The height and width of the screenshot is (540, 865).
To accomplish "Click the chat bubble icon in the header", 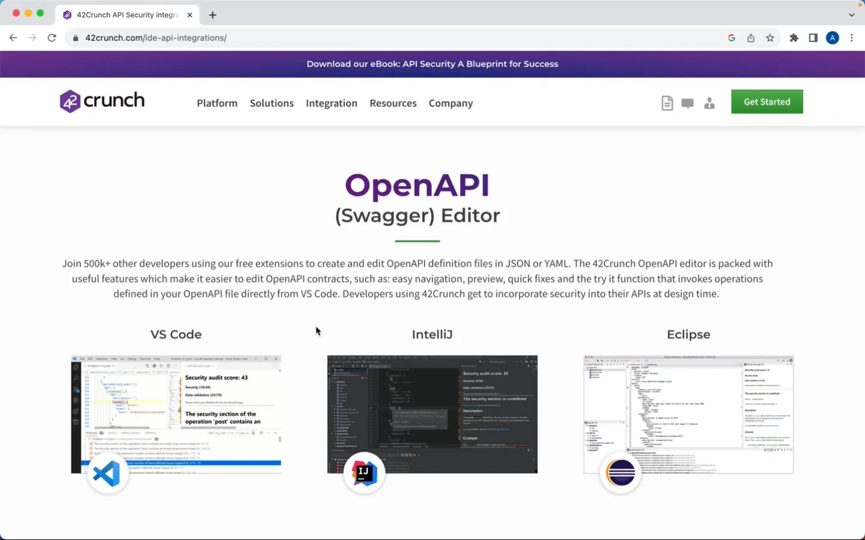I will [688, 104].
